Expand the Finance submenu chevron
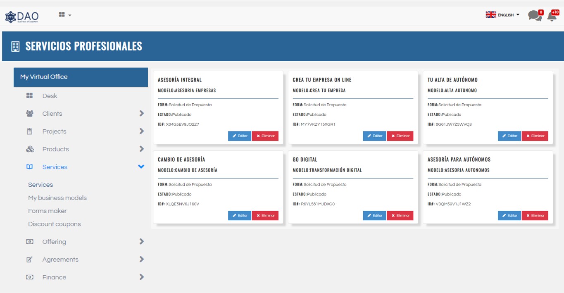 pyautogui.click(x=141, y=277)
